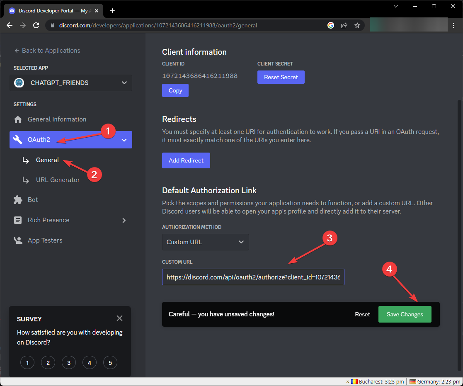This screenshot has width=463, height=386.
Task: Reload the Discord Developer Portal page
Action: (x=36, y=25)
